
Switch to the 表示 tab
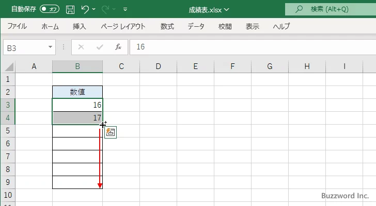(252, 26)
